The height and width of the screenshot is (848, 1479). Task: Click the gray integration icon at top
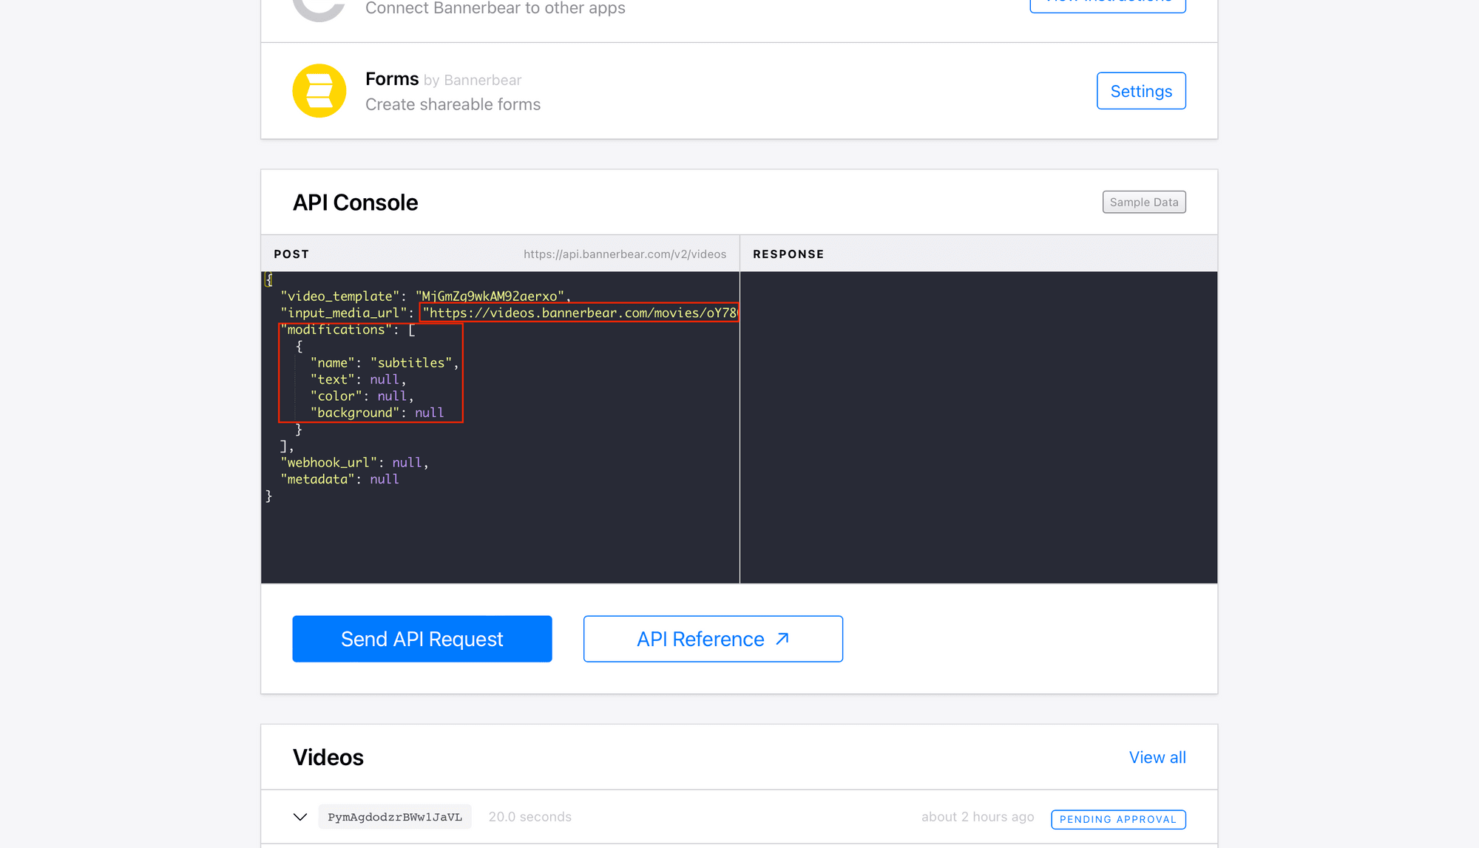(319, 9)
